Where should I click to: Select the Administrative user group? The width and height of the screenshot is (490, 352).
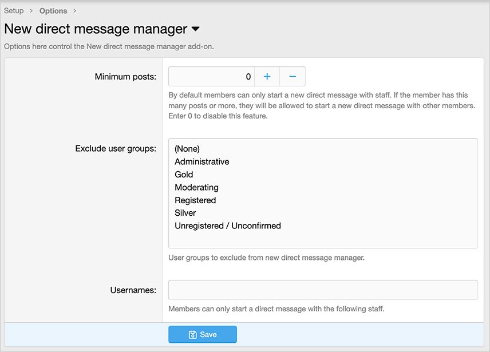pyautogui.click(x=201, y=162)
